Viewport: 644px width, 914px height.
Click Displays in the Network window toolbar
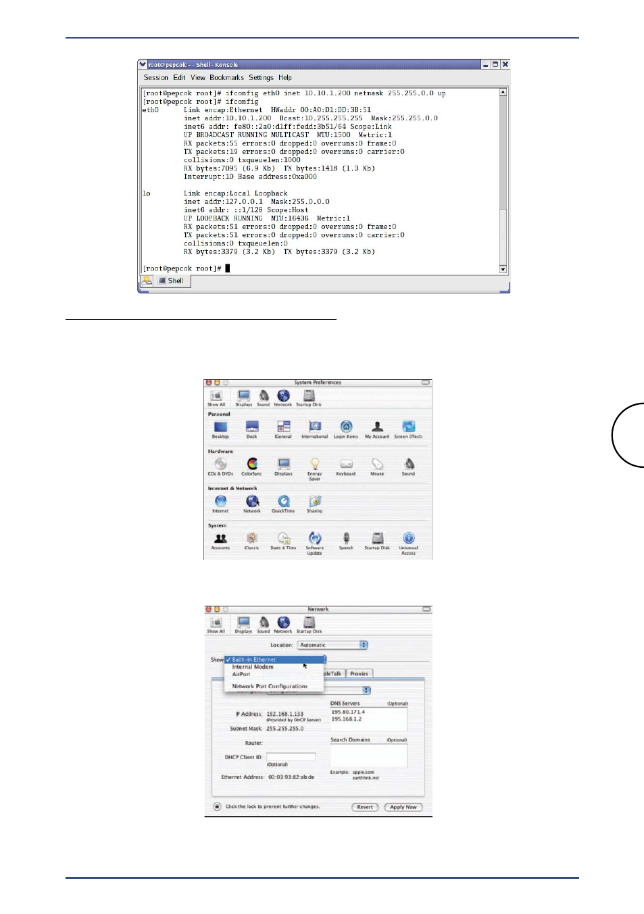point(244,625)
